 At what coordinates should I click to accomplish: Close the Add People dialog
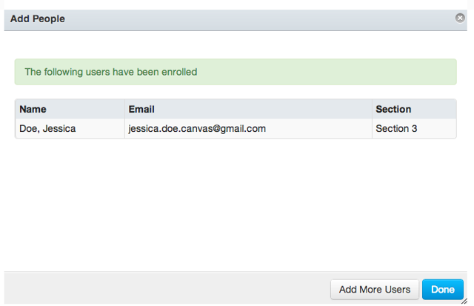(460, 18)
